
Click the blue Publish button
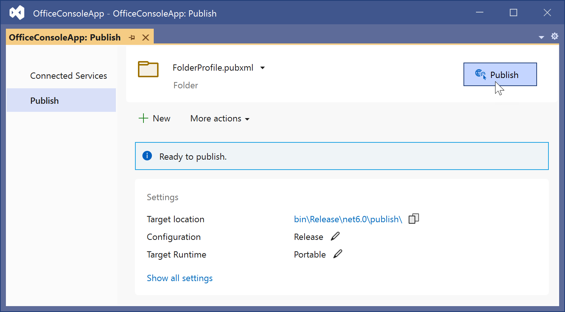click(500, 74)
